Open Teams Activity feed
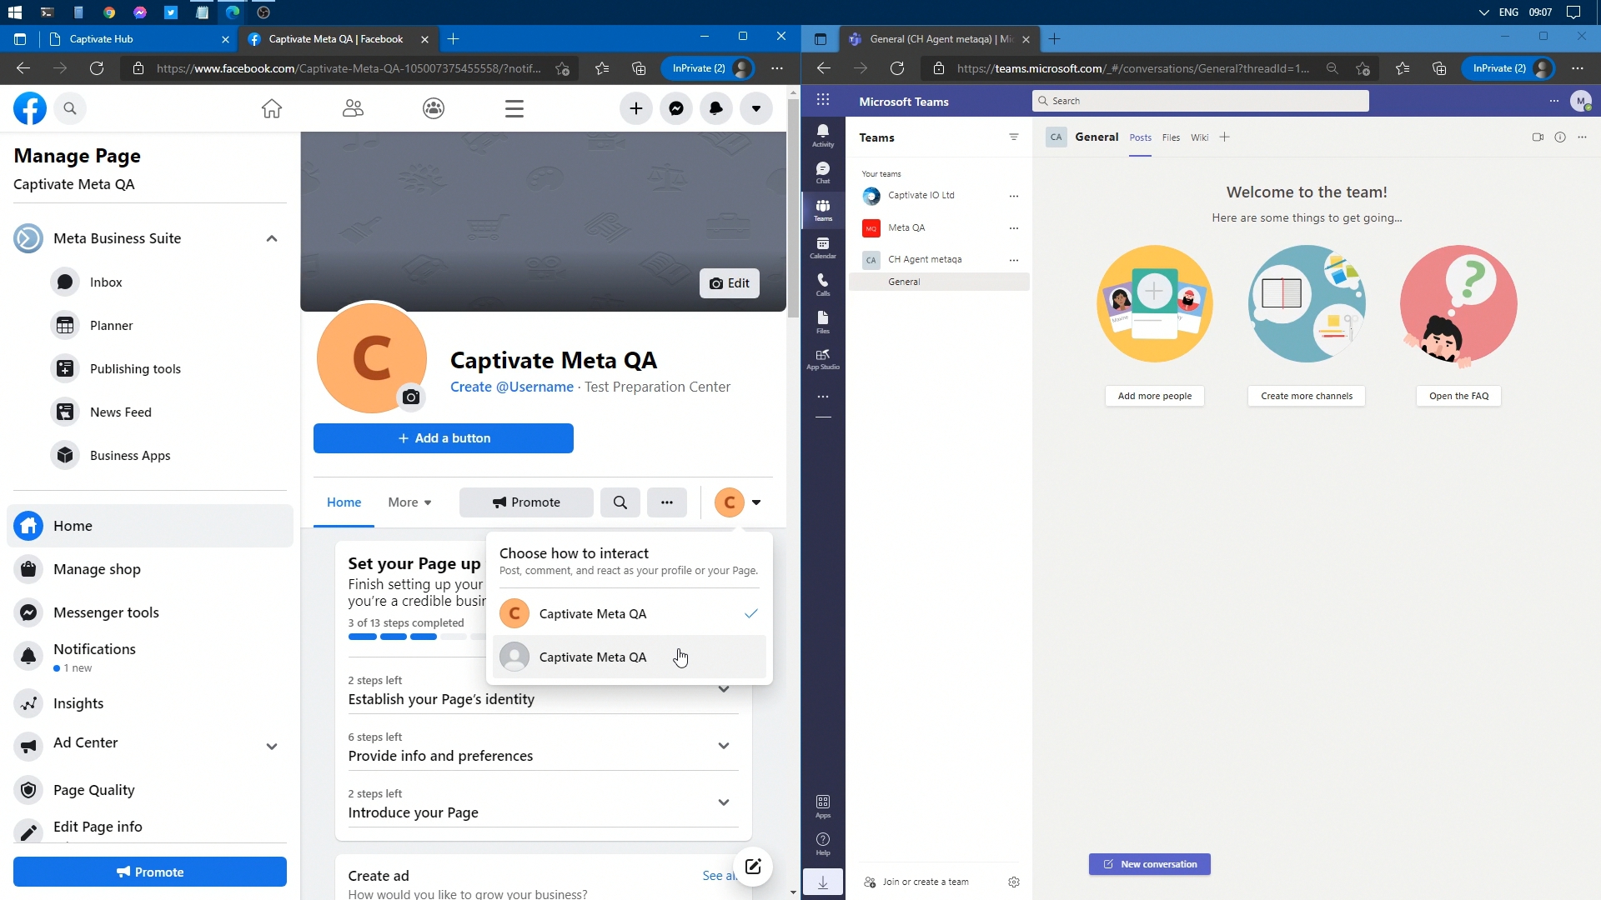The height and width of the screenshot is (900, 1601). [x=823, y=135]
